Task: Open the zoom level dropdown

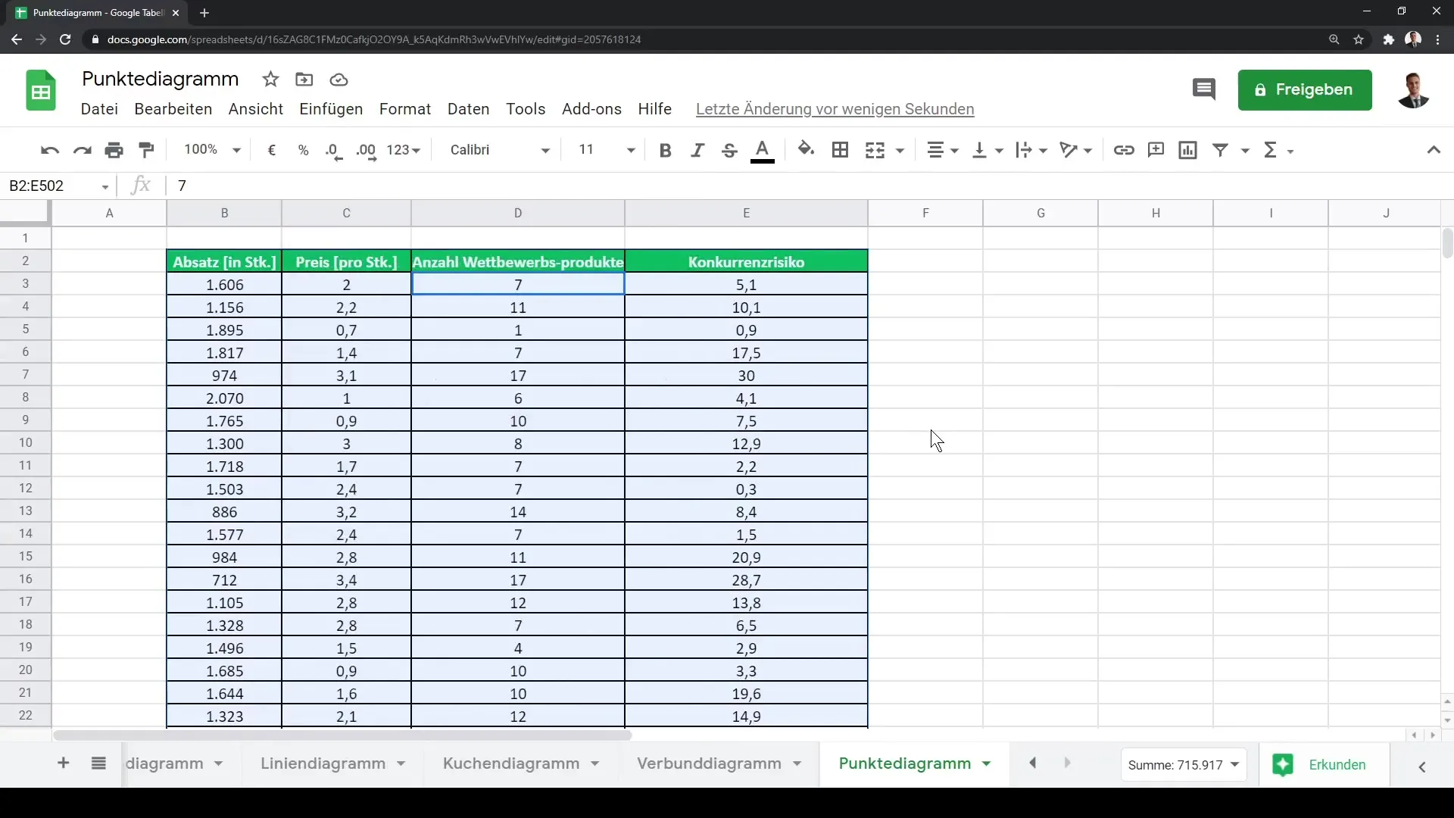Action: click(212, 150)
